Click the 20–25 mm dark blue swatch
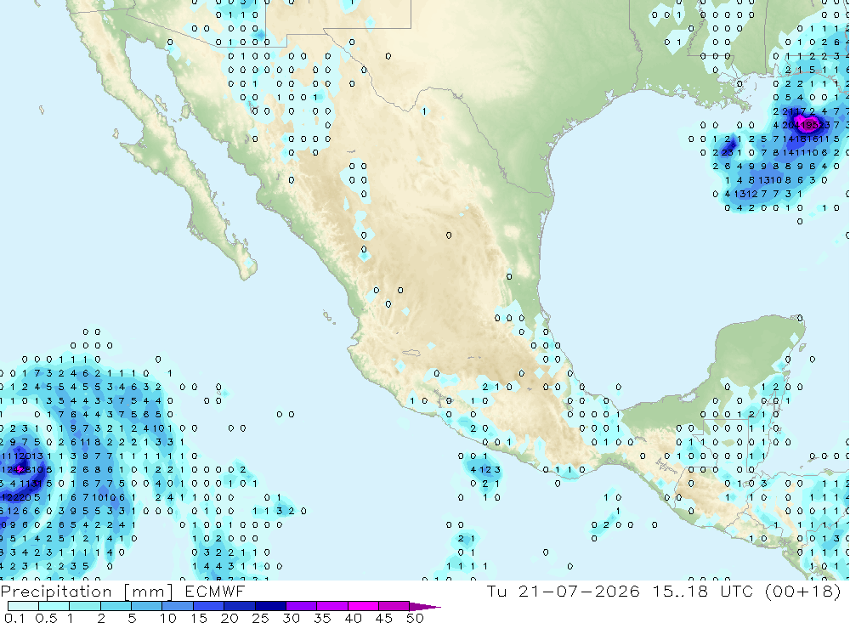The image size is (850, 623). [239, 606]
